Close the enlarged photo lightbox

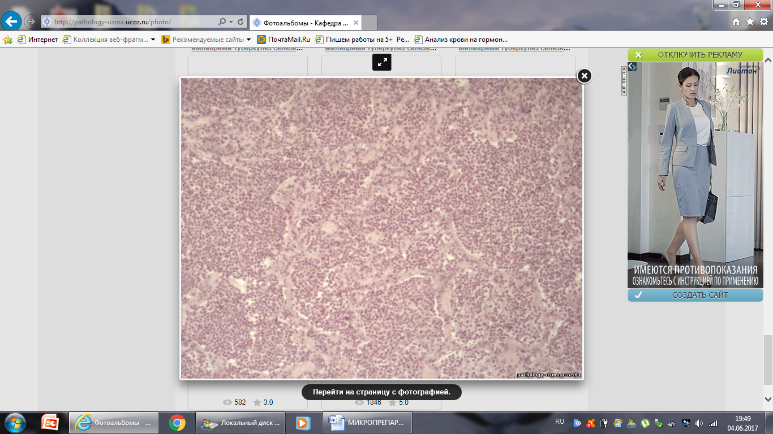click(x=584, y=76)
